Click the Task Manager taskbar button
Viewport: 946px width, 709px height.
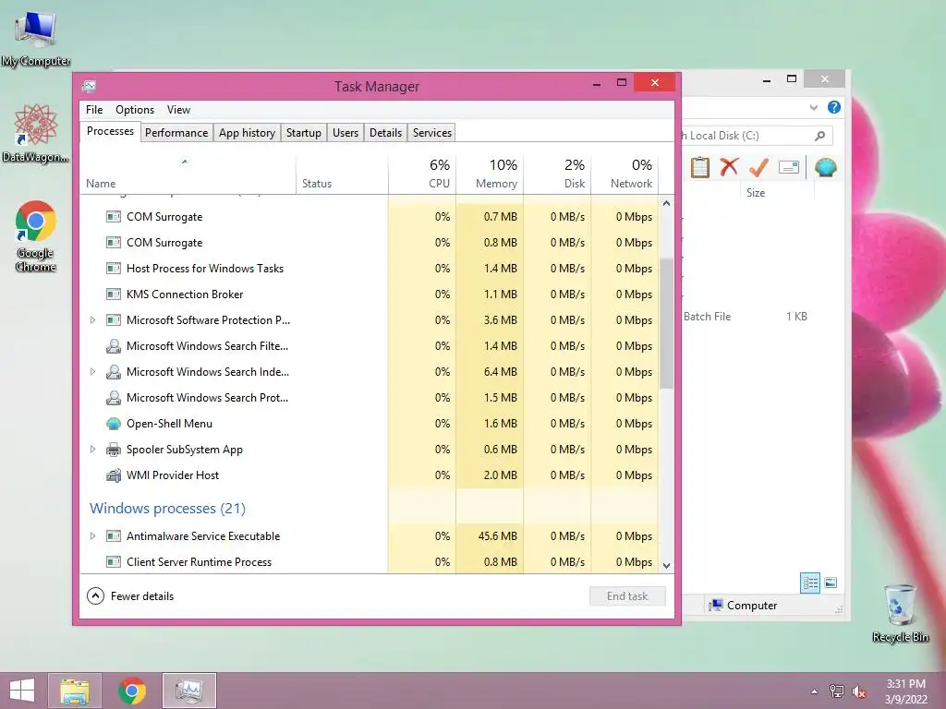coord(188,691)
